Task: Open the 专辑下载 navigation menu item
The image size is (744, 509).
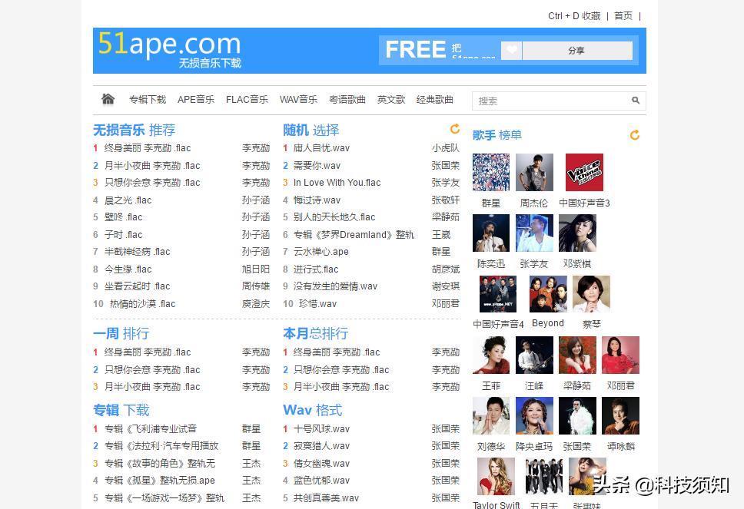Action: click(147, 99)
